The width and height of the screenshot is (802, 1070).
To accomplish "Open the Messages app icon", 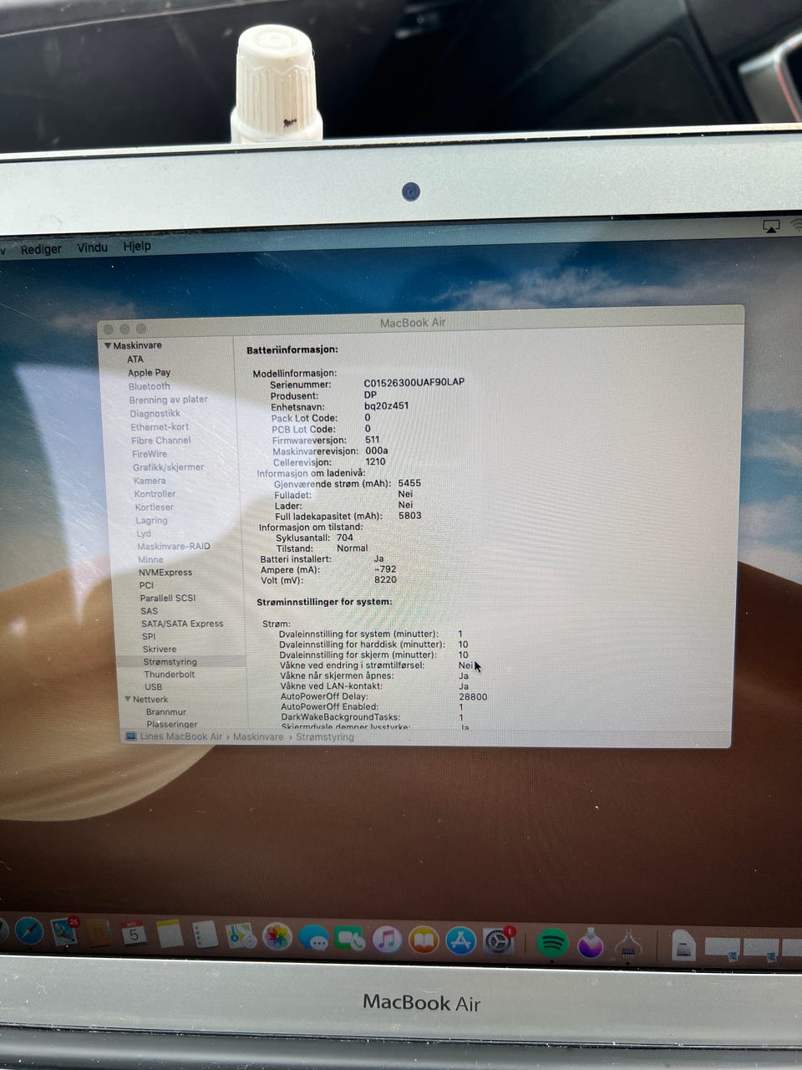I will point(313,938).
